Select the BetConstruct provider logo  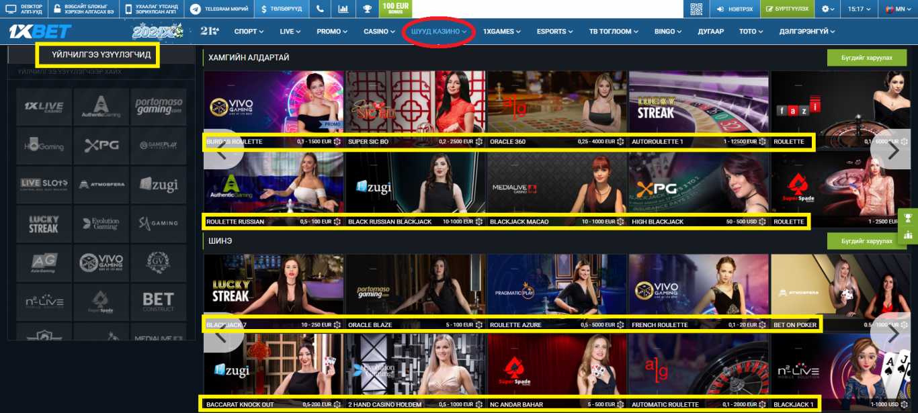point(158,302)
